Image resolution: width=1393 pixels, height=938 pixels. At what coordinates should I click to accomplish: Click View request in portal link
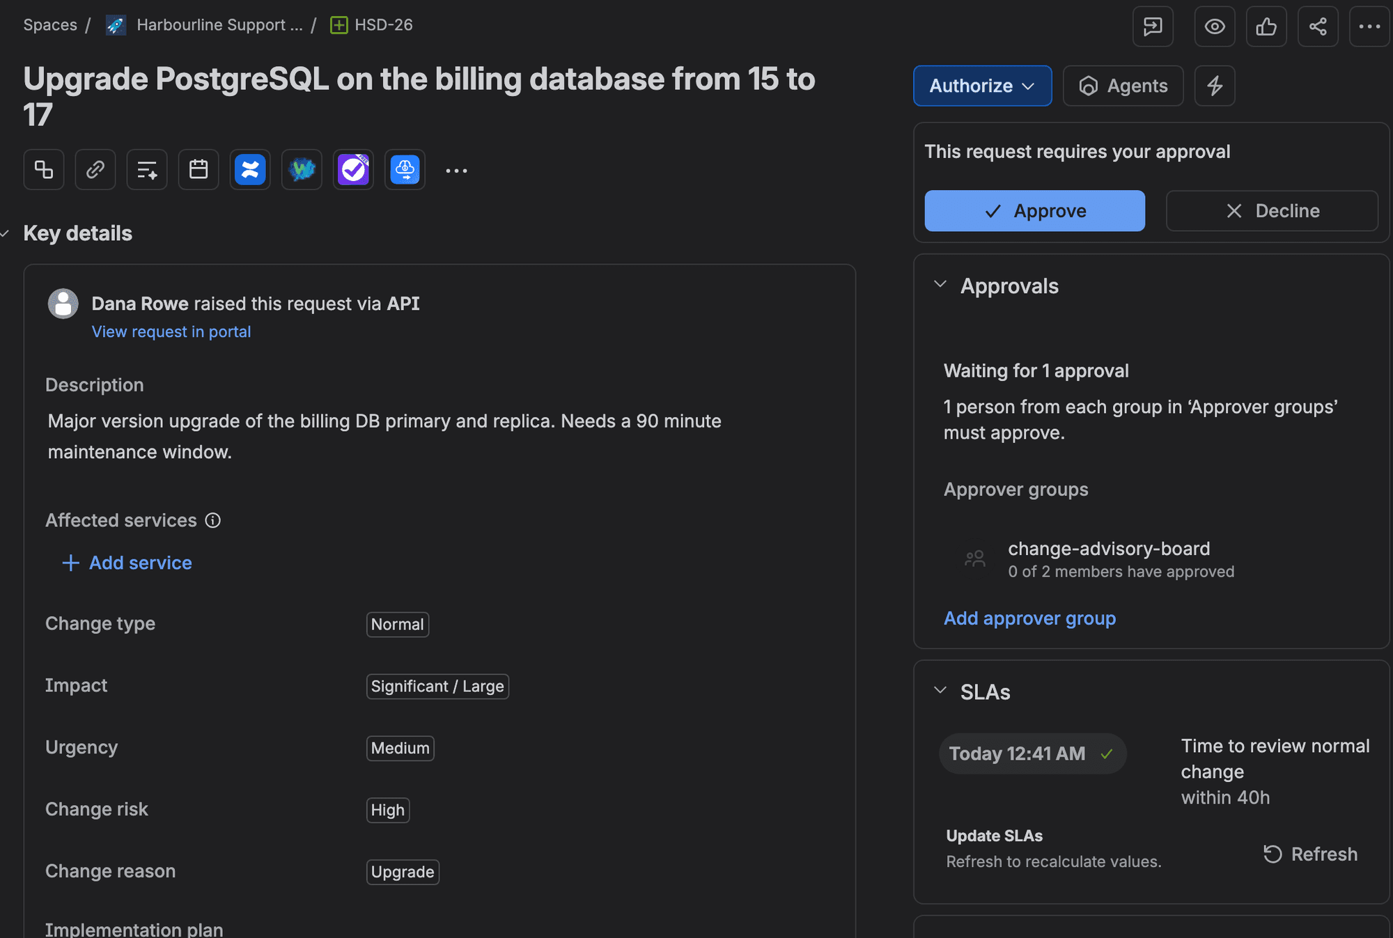coord(171,331)
